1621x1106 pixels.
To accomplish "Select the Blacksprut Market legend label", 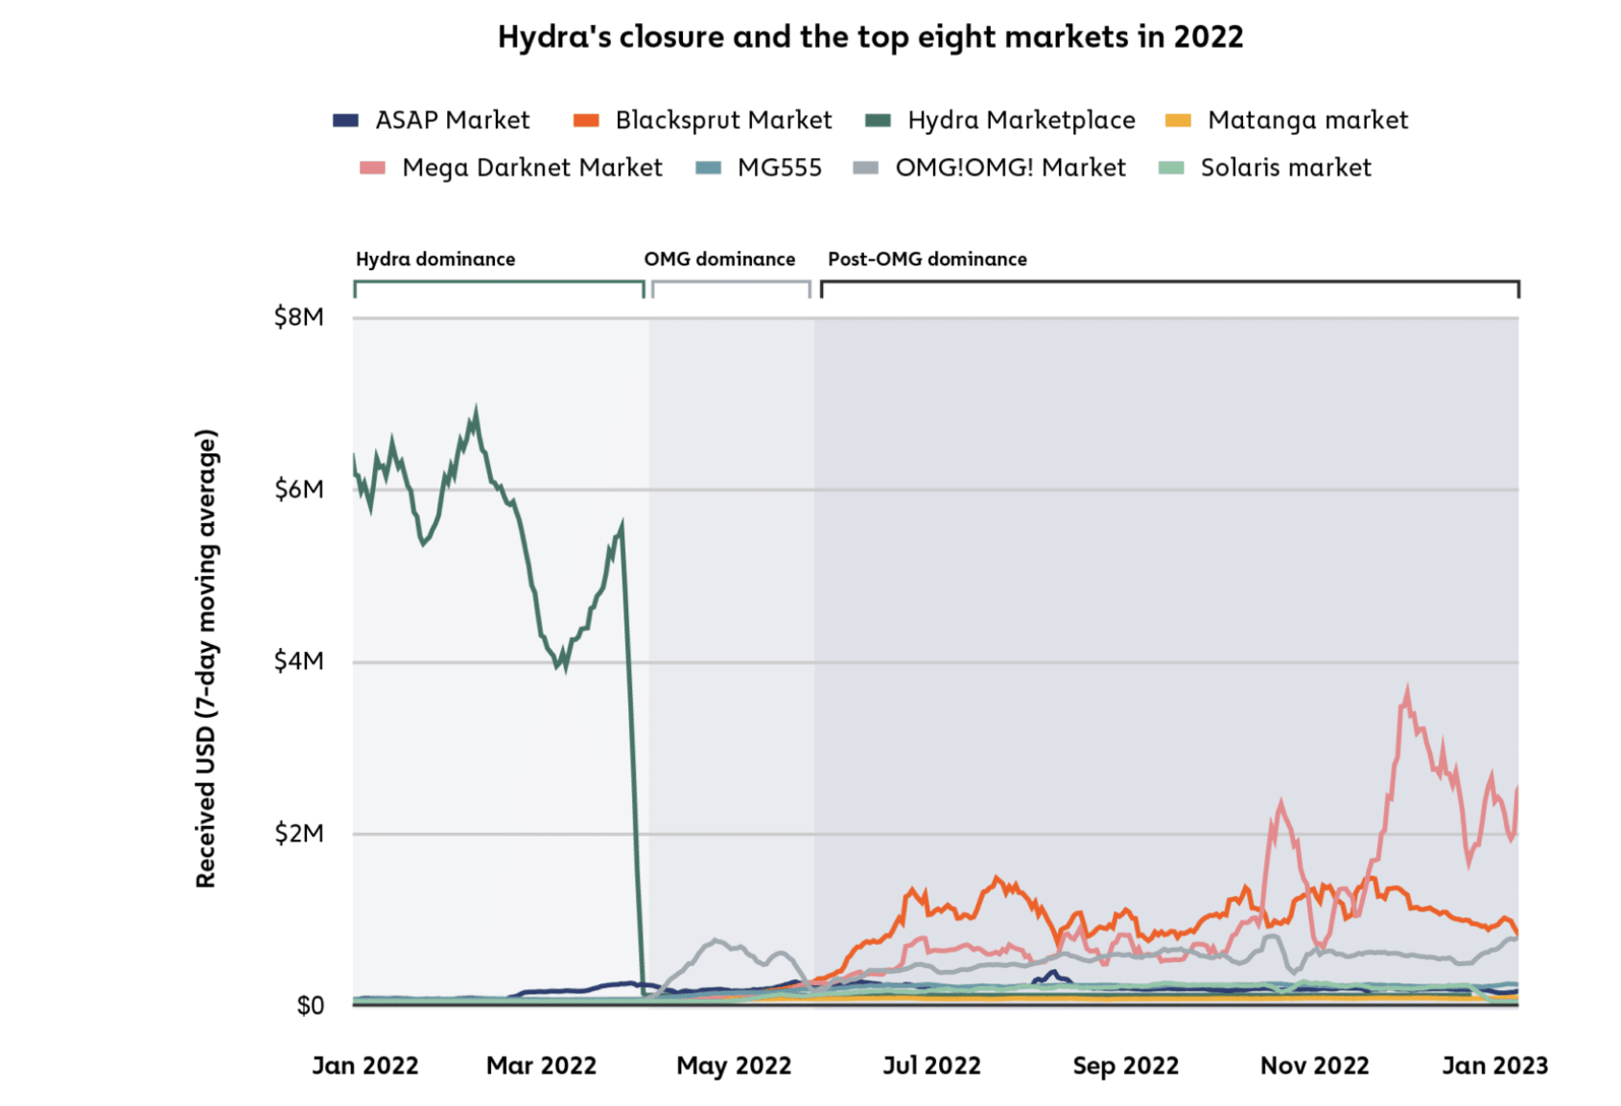I will [724, 121].
